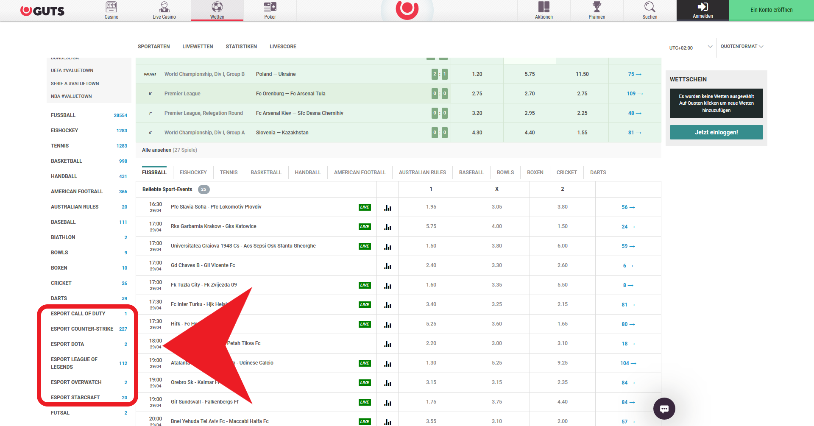This screenshot has width=814, height=426.
Task: Open statistics for Gif Sundsvall - Falkenbergs match
Action: (x=387, y=402)
